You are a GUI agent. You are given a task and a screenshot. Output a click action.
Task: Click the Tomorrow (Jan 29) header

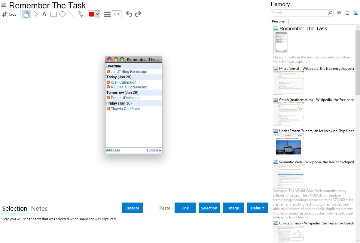134,93
